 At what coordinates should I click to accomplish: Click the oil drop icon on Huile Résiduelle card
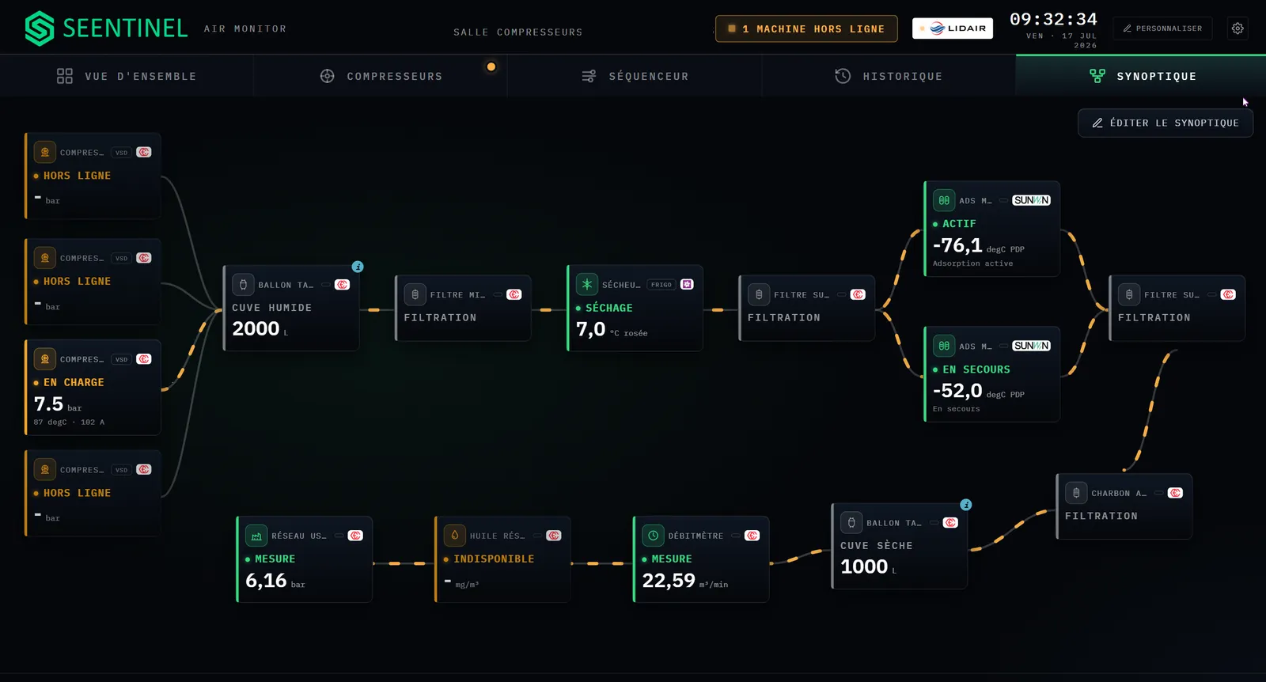[455, 536]
